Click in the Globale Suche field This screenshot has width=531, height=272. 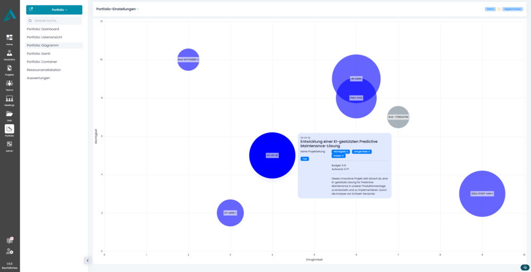click(x=54, y=21)
